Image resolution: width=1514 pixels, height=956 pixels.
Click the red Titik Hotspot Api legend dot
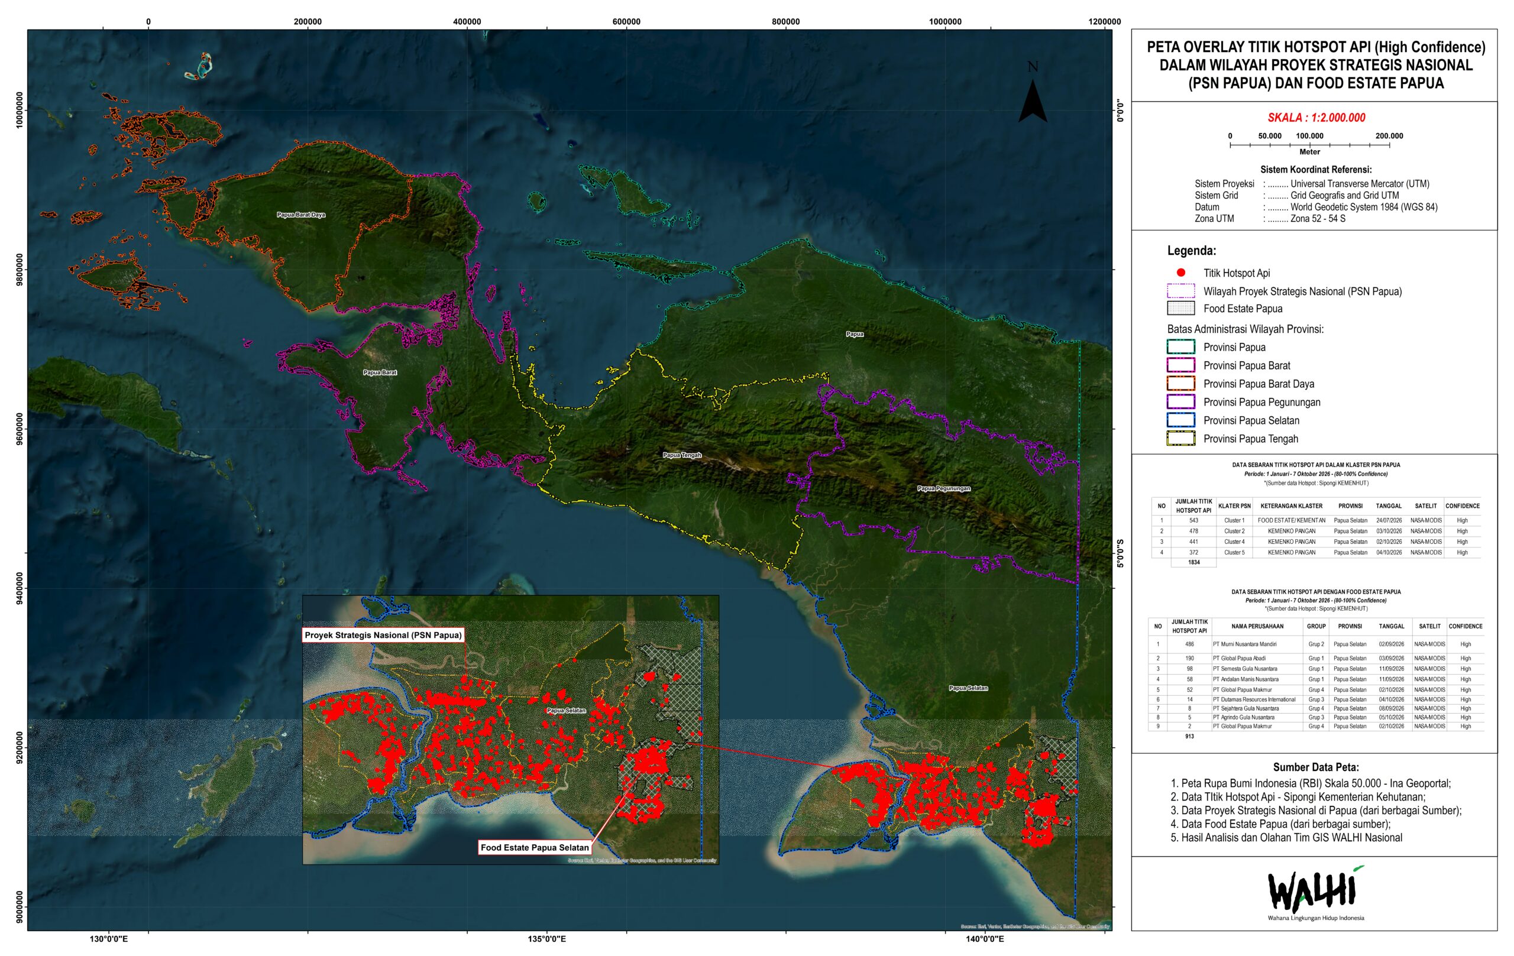click(x=1181, y=272)
